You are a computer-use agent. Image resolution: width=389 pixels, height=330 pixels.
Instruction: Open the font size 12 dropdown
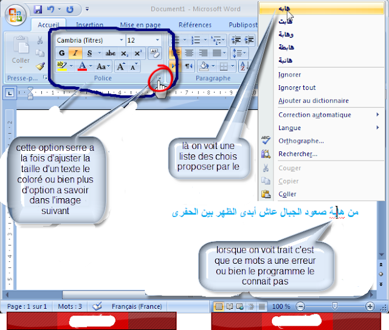pos(157,40)
